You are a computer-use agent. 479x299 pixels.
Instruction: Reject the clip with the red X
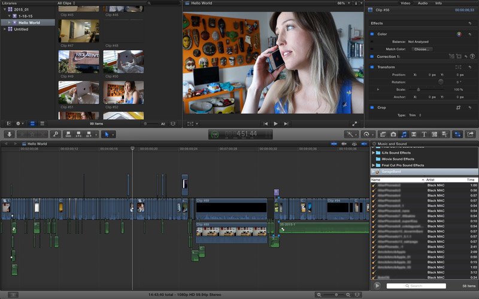43,134
